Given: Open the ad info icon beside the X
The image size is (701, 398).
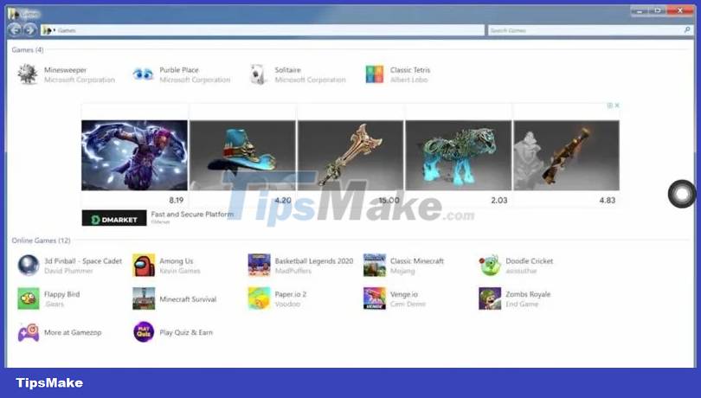Looking at the screenshot, I should [x=610, y=106].
